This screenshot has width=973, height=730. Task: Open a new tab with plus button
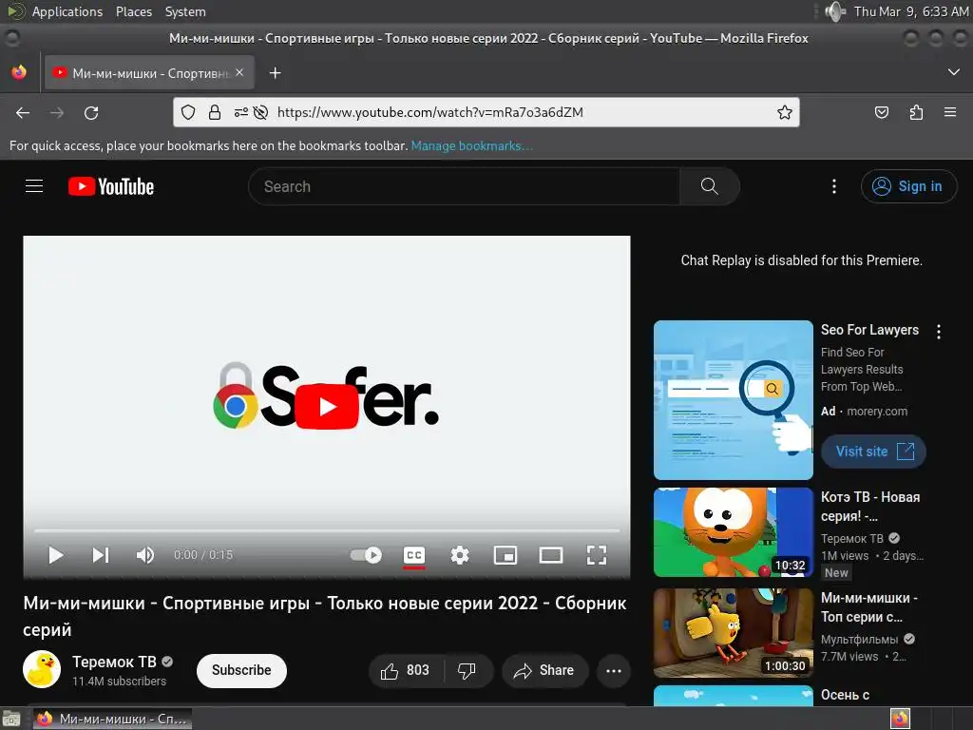point(275,73)
